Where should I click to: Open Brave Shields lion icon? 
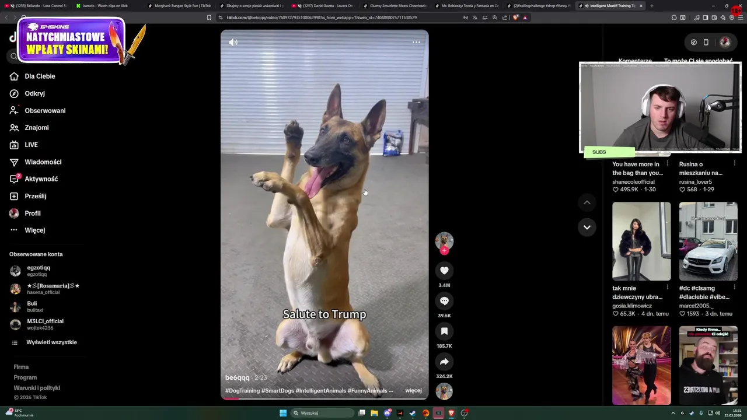[x=515, y=17]
